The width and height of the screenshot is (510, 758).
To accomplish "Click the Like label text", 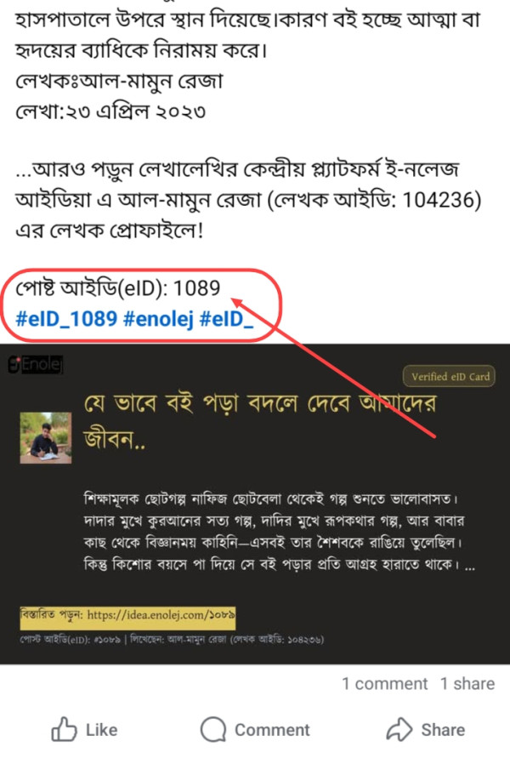I will 101,729.
